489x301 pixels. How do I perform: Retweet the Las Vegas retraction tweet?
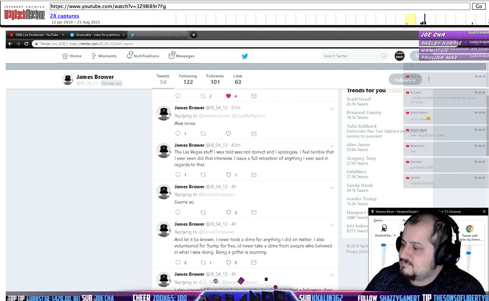(x=203, y=175)
